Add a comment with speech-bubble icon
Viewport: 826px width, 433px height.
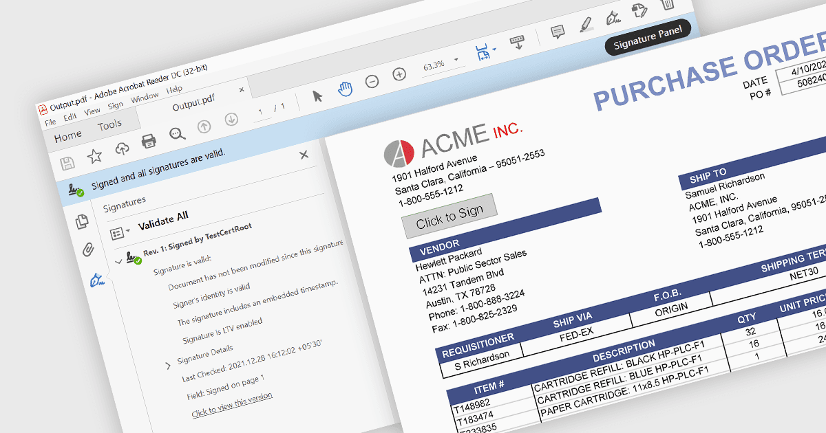click(x=558, y=32)
